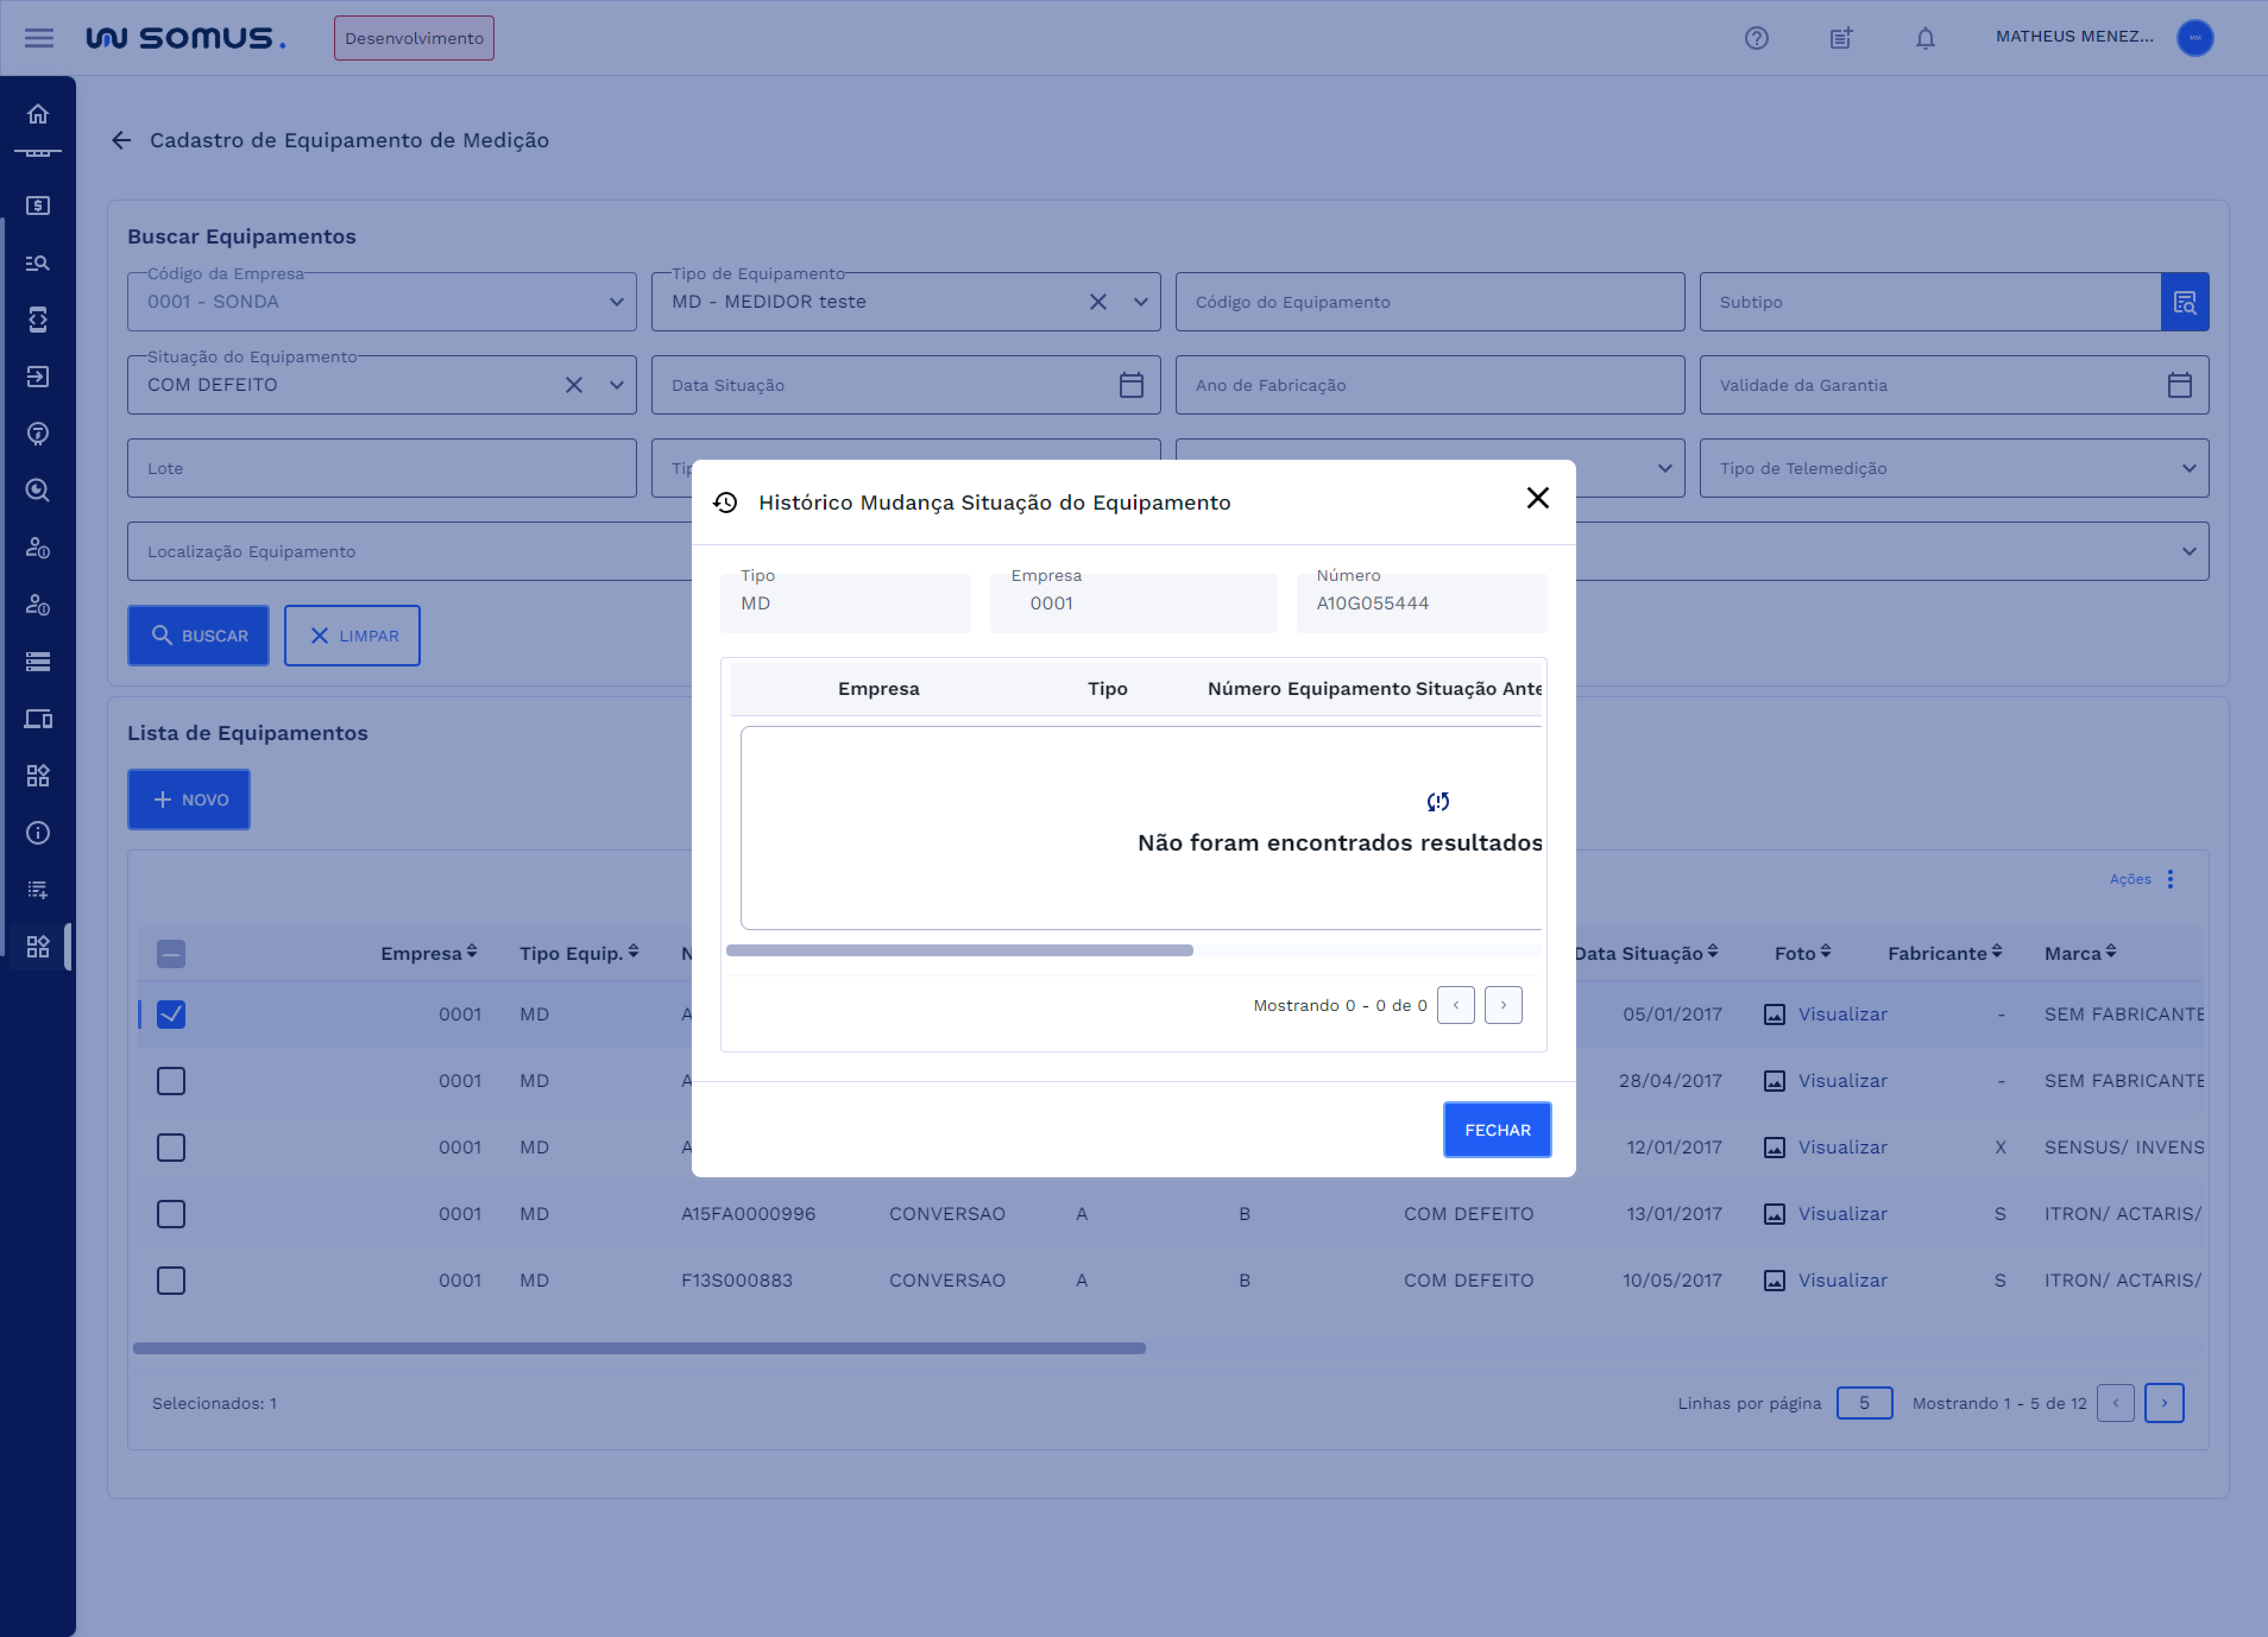Viewport: 2268px width, 1637px height.
Task: Click the modal table horizontal scrollbar
Action: click(x=959, y=950)
